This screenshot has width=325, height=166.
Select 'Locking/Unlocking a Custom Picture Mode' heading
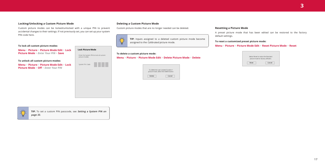[x=46, y=24]
